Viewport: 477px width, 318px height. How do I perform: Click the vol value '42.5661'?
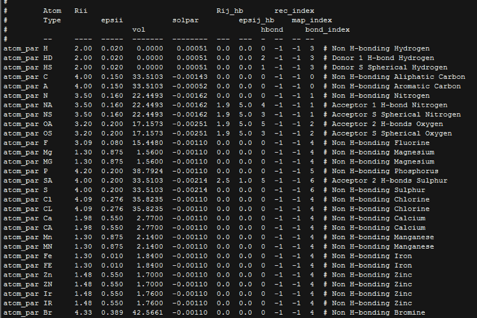coord(148,313)
